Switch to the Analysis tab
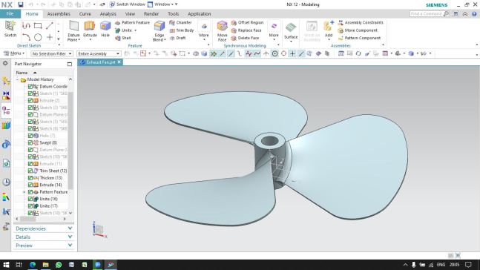480x270 pixels. [108, 14]
